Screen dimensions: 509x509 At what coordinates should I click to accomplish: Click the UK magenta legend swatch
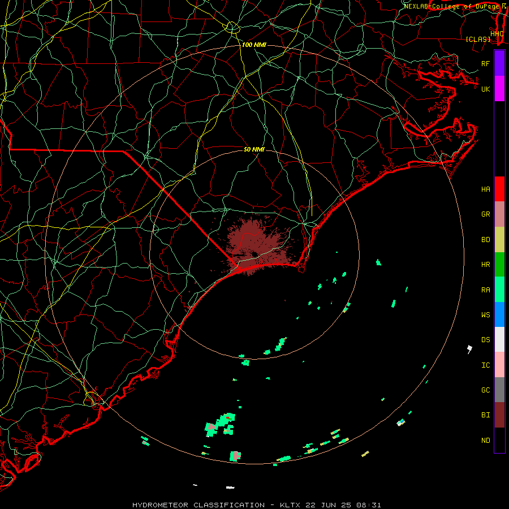pos(499,89)
